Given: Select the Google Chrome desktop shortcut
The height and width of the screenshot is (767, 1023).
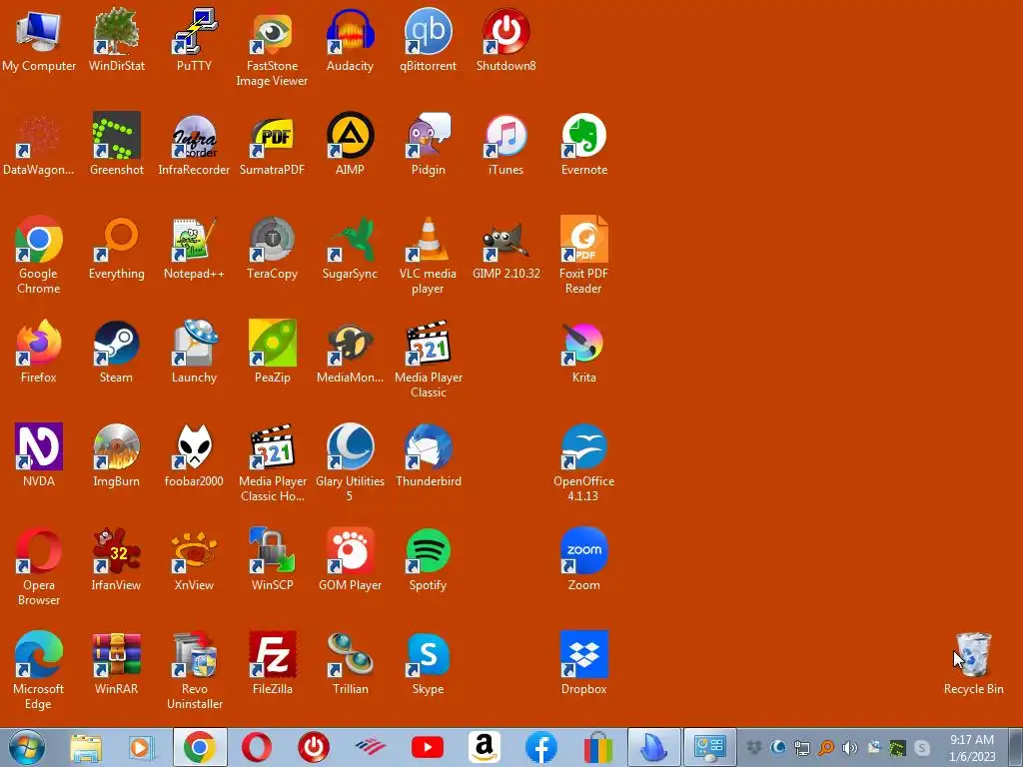Looking at the screenshot, I should click(39, 239).
